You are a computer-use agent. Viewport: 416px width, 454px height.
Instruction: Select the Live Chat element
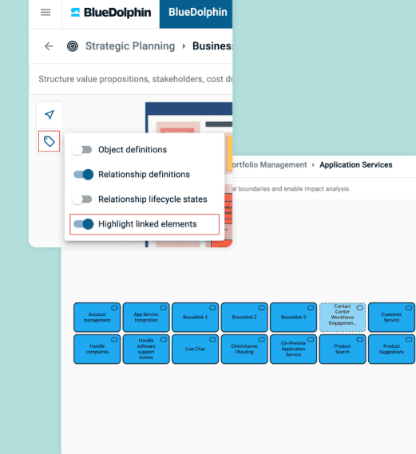[x=196, y=349]
